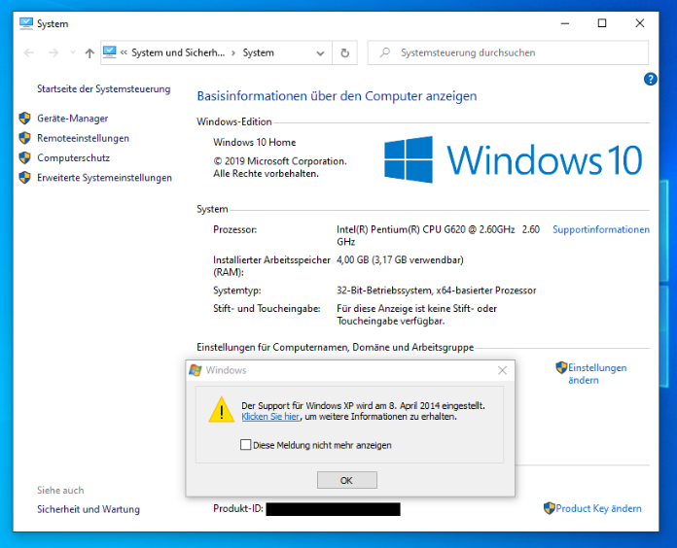
Task: Open 'Computerschutz' link
Action: point(73,157)
